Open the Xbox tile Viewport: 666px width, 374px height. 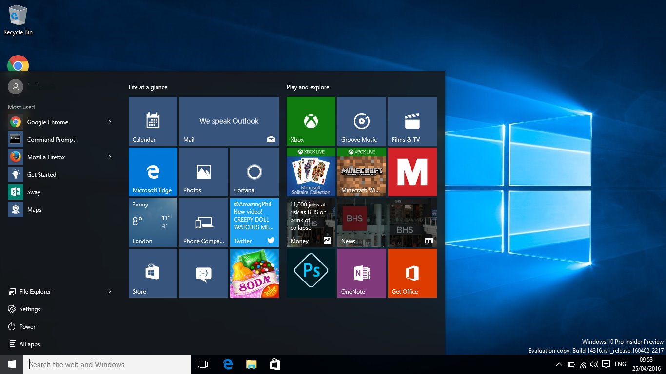coord(311,121)
